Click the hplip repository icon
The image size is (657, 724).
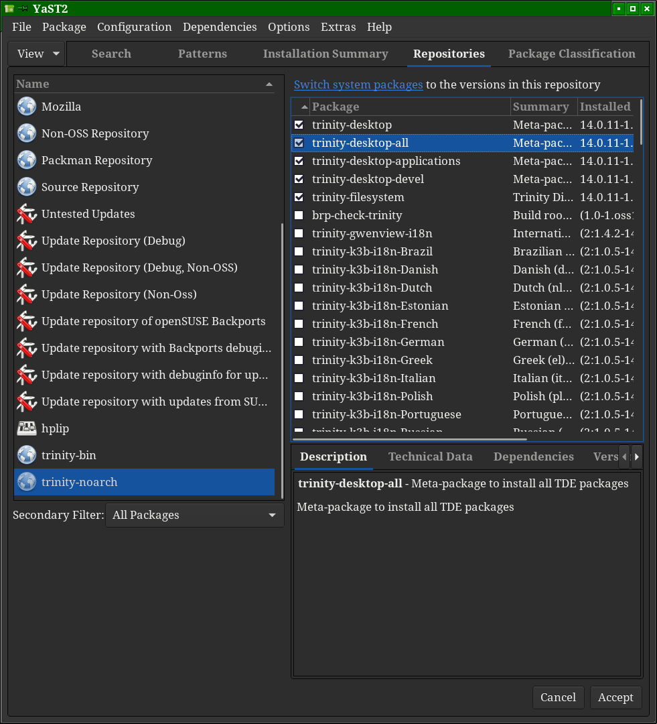(27, 428)
